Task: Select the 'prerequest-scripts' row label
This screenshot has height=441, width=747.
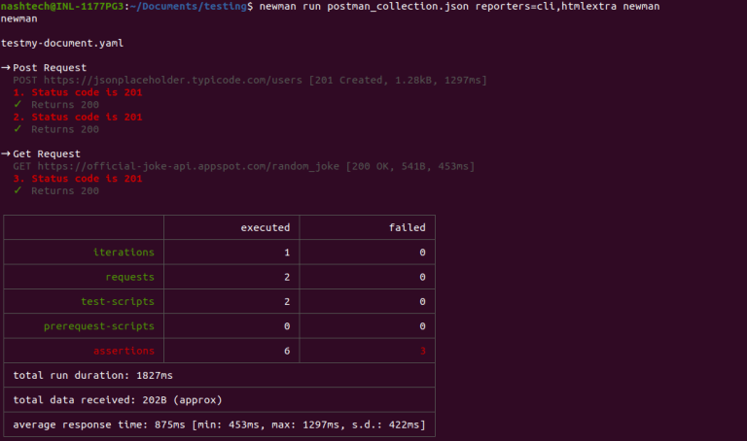Action: click(x=98, y=325)
